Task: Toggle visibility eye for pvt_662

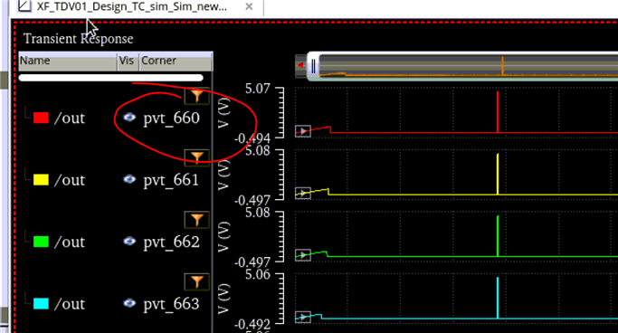Action: tap(129, 242)
